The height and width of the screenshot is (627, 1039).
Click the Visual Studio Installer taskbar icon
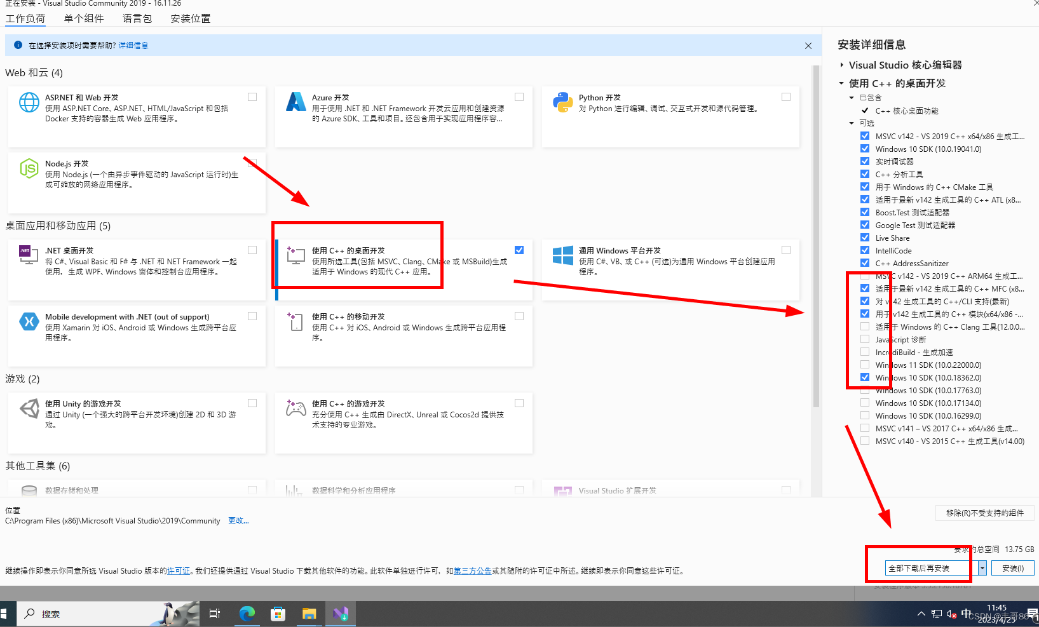(341, 614)
